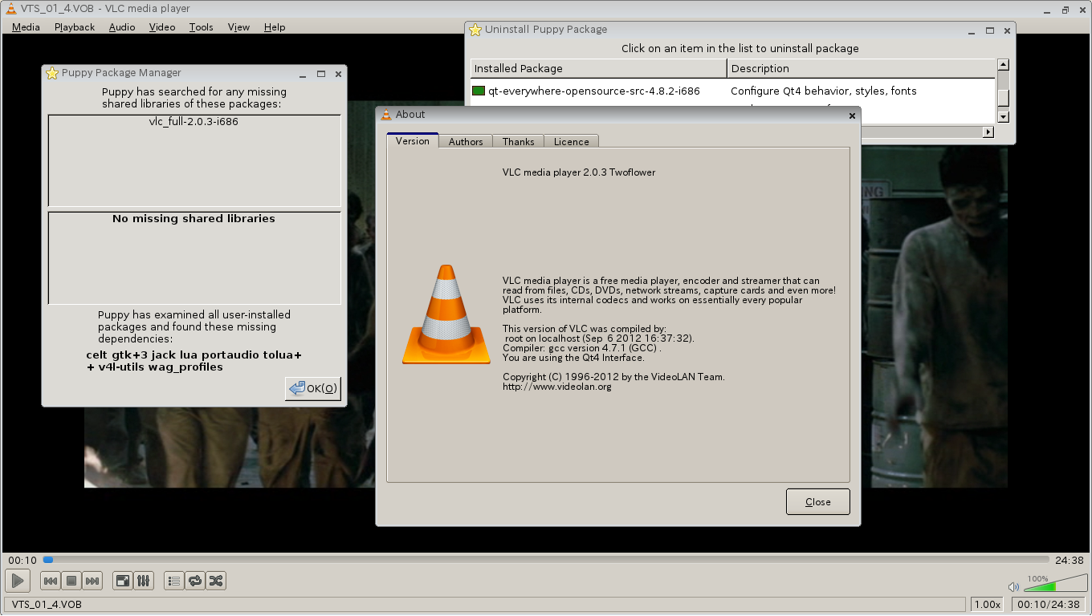This screenshot has height=616, width=1092.
Task: Click 'VLC media player 2.0.3 Twoflower' text
Action: coord(579,172)
